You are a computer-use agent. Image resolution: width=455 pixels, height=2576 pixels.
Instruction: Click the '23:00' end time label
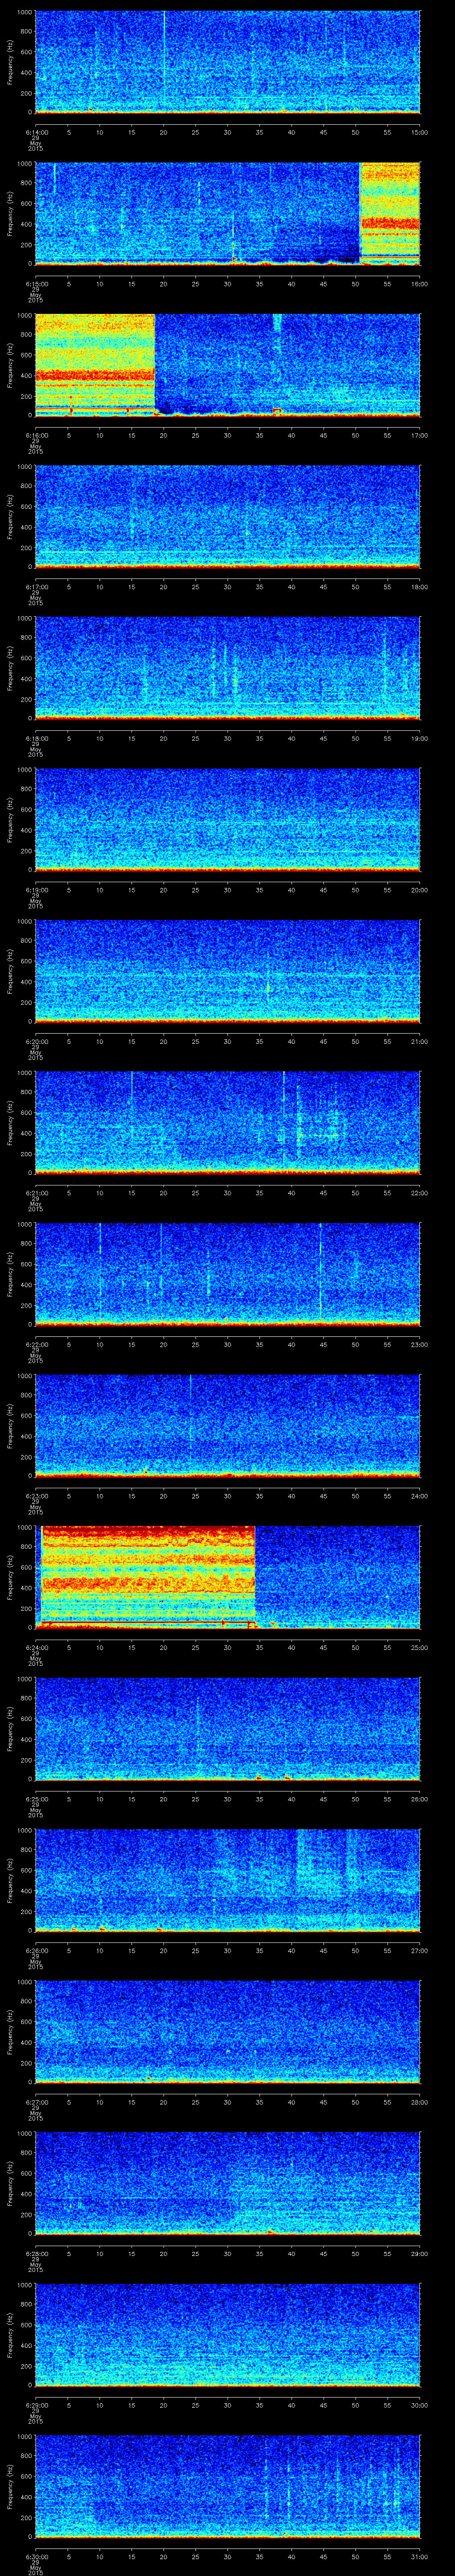pyautogui.click(x=419, y=1344)
